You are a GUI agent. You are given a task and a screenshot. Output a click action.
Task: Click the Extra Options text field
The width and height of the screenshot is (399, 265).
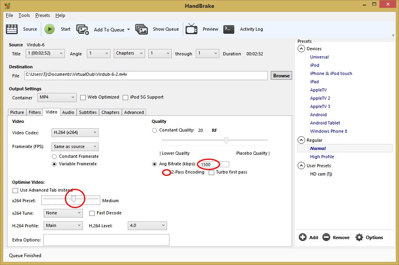(107, 240)
